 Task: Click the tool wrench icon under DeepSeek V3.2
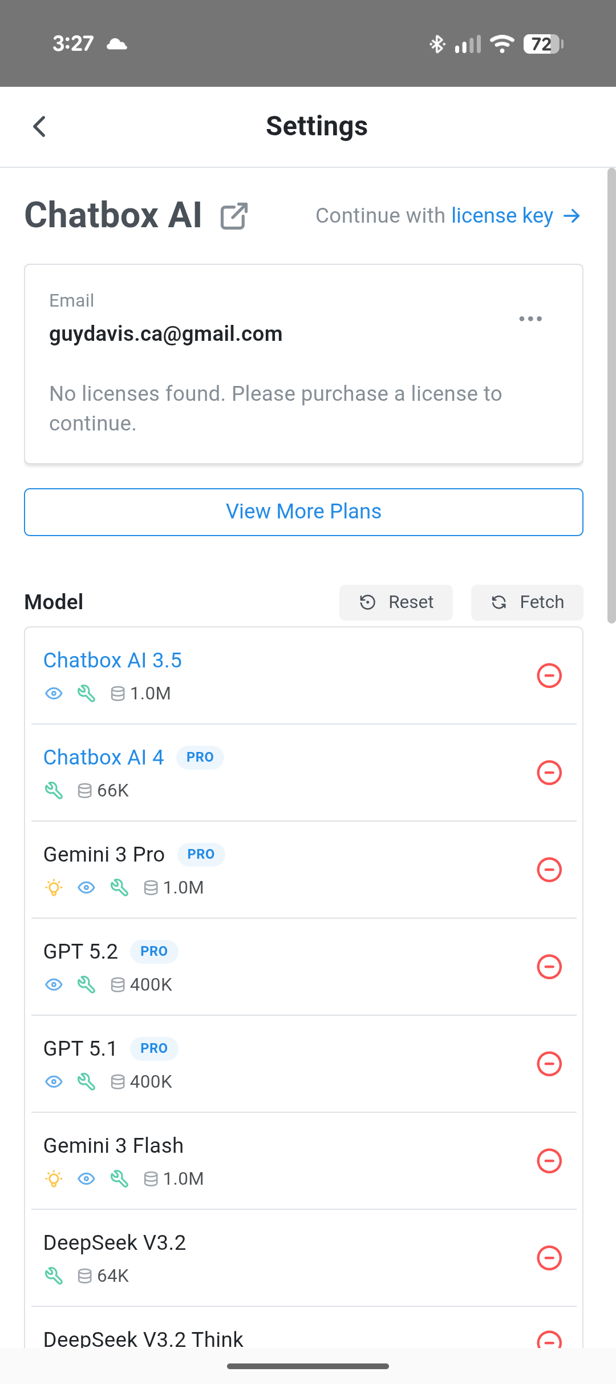click(54, 1276)
